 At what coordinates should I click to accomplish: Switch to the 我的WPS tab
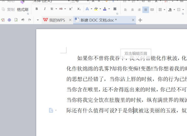tap(57, 20)
